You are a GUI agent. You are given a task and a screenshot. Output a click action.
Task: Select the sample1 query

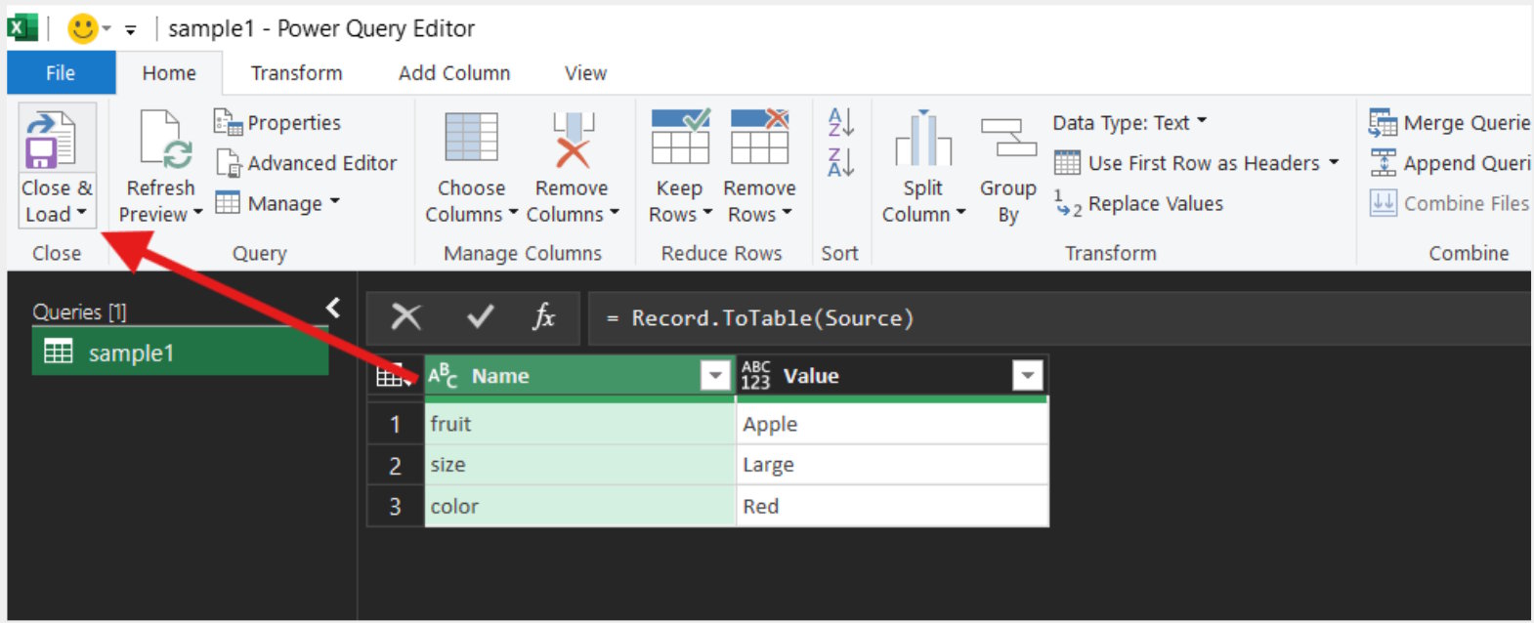click(x=181, y=352)
